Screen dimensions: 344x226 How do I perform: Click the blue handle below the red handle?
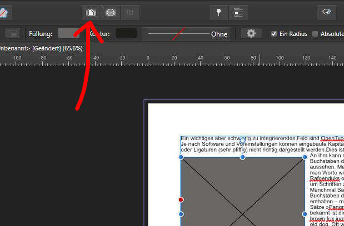tap(181, 214)
